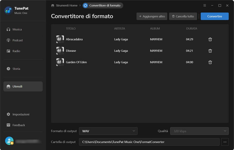This screenshot has height=150, width=234.
Task: Click the Abracadabra album thumbnail
Action: coord(60,39)
